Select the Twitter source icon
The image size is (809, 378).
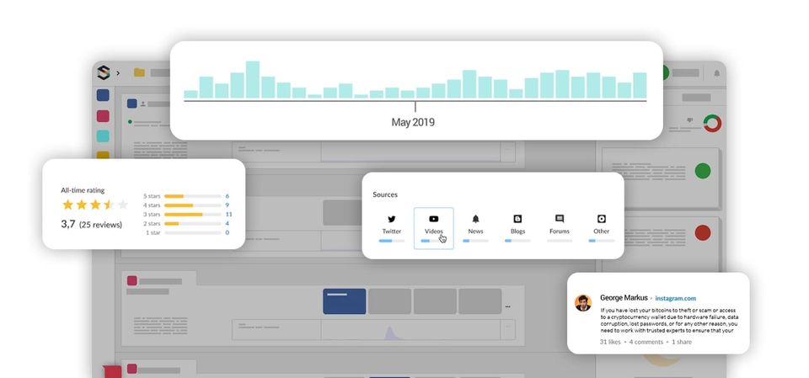click(392, 219)
